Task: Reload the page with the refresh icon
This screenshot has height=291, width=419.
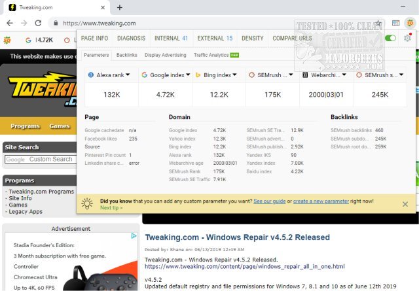Action: click(38, 24)
